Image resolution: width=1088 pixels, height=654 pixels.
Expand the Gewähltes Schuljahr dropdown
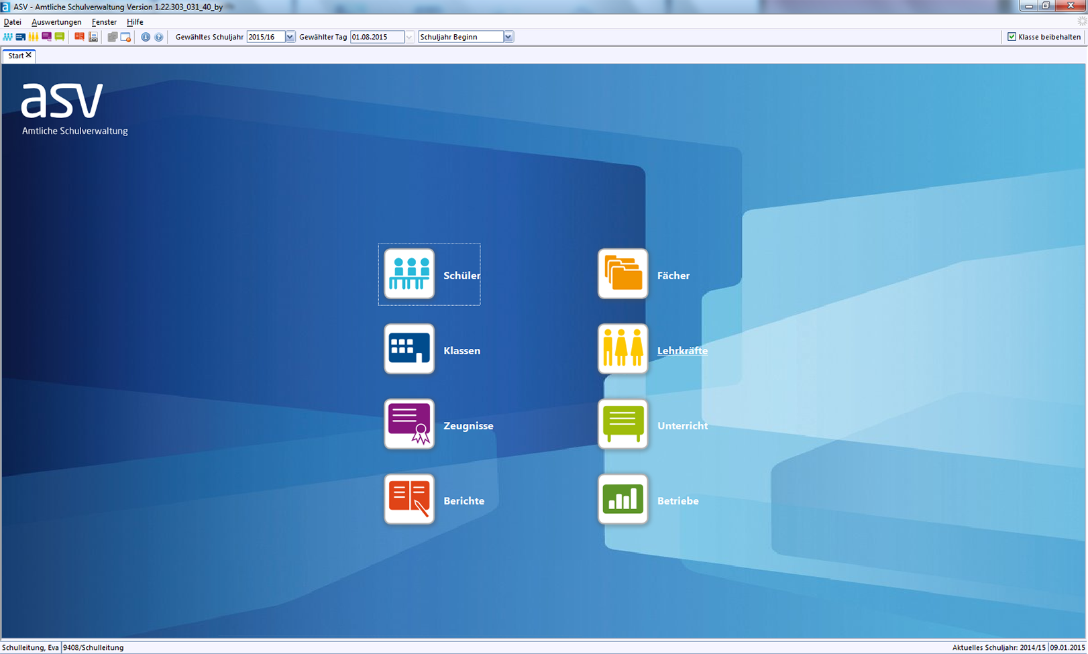pos(290,37)
